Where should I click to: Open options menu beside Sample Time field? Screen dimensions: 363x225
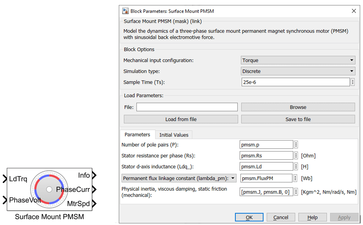coord(353,82)
